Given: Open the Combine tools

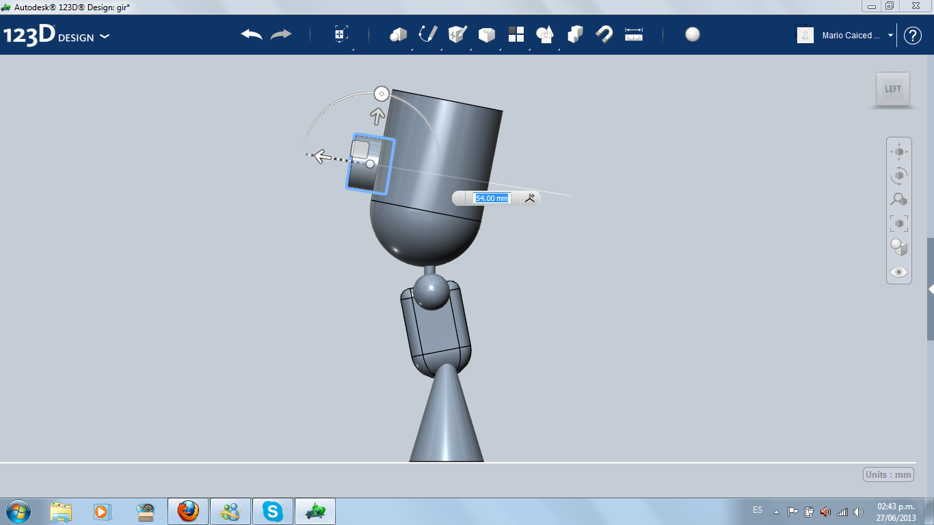Looking at the screenshot, I should point(545,34).
